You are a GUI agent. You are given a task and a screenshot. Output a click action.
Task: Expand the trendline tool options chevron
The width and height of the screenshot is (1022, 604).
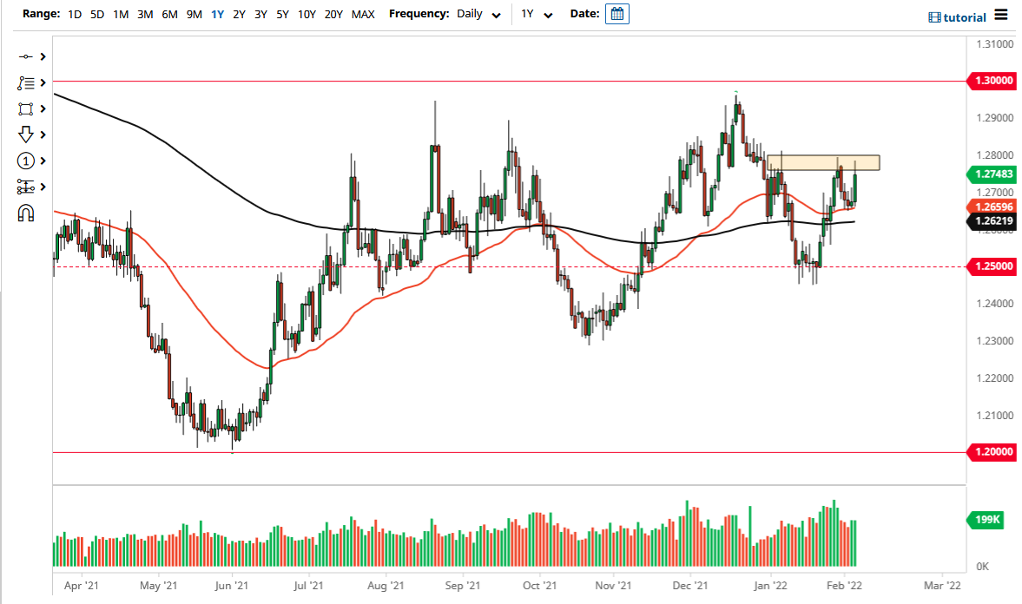click(x=42, y=56)
